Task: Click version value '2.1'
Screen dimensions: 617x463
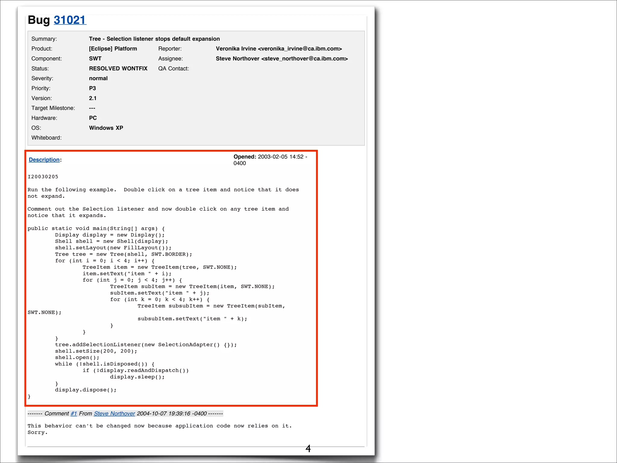Action: coord(93,98)
